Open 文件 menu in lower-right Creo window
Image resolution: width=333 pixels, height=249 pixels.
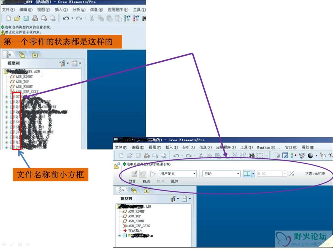121,147
